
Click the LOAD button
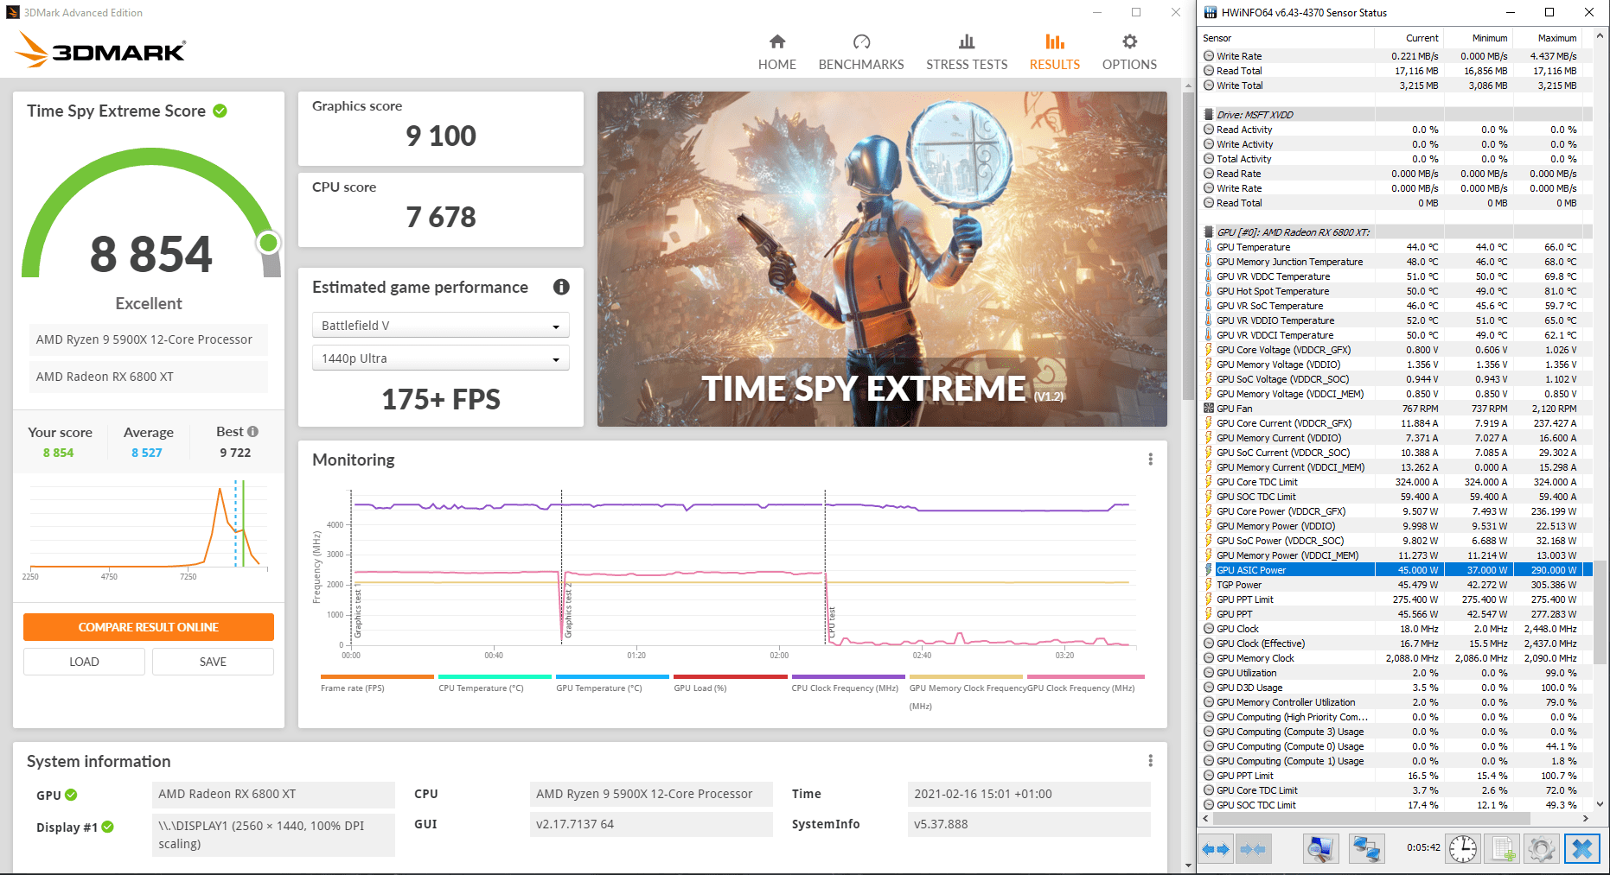84,662
